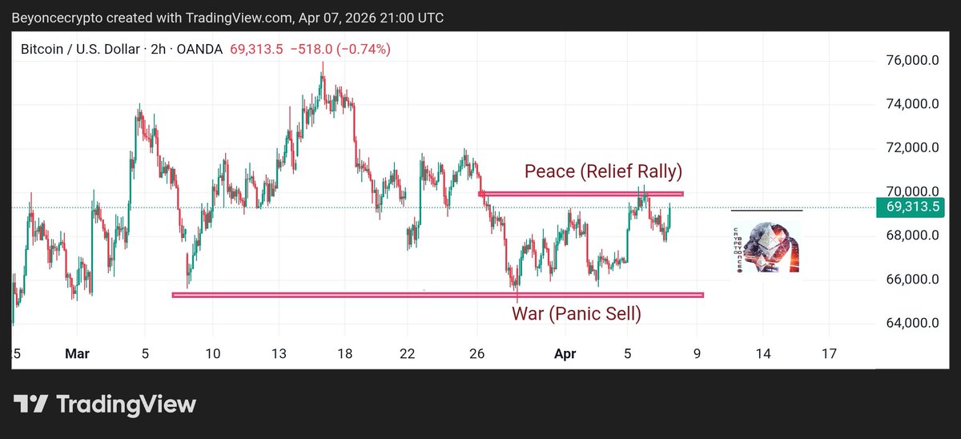Click the 72,000.0 price scale label

point(912,148)
